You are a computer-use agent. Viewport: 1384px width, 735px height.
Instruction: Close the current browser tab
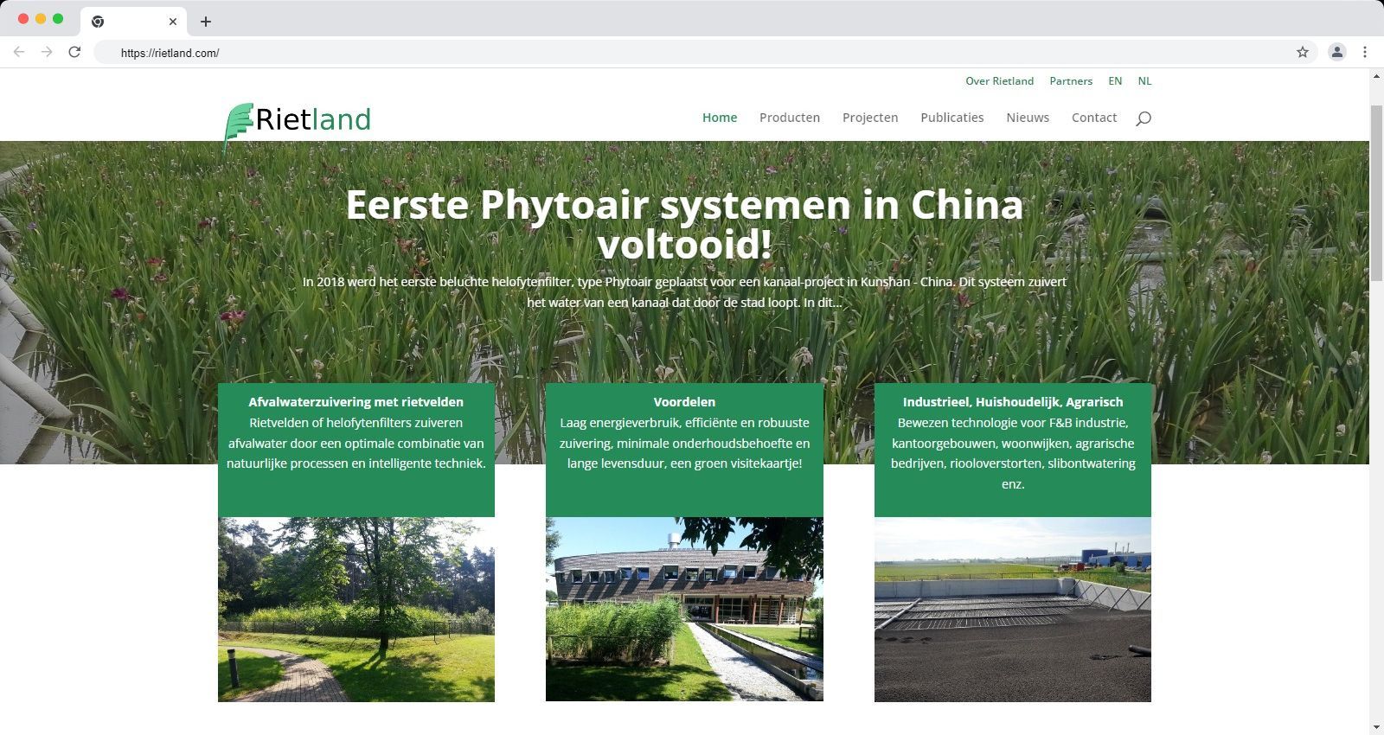point(173,22)
